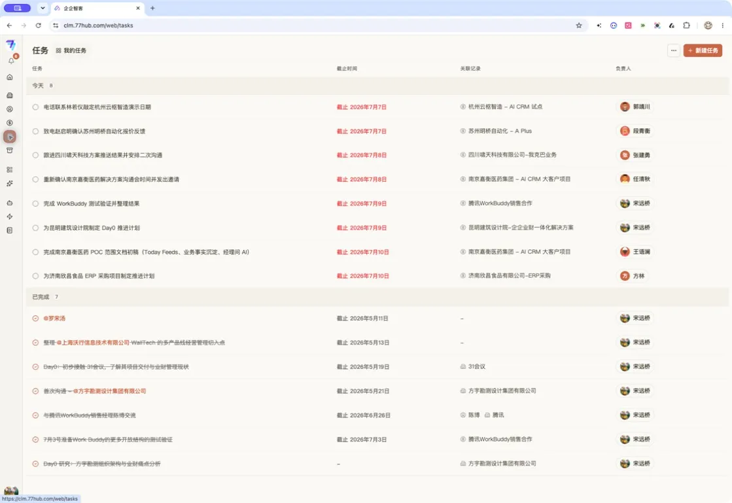The height and width of the screenshot is (503, 732).
Task: Select the highlighted tasks icon in sidebar
Action: pyautogui.click(x=10, y=137)
